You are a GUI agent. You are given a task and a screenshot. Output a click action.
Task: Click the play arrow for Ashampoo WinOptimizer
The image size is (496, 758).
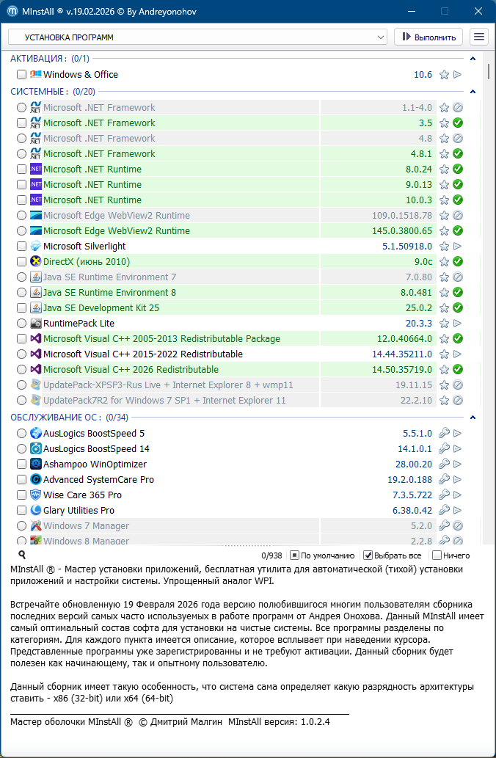[x=458, y=464]
